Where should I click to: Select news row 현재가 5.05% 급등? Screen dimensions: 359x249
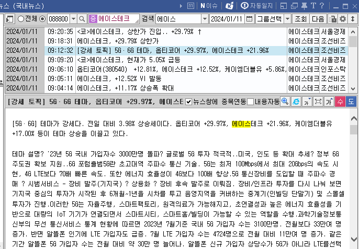pyautogui.click(x=176, y=60)
